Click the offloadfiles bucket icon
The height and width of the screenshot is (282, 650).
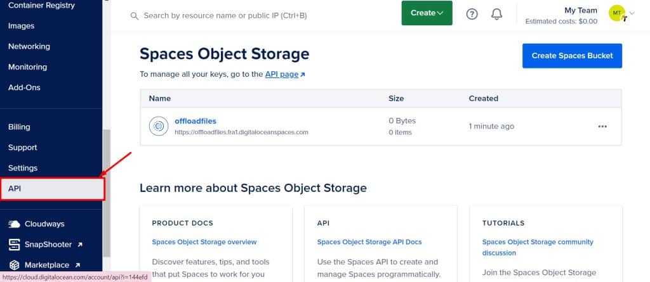158,126
